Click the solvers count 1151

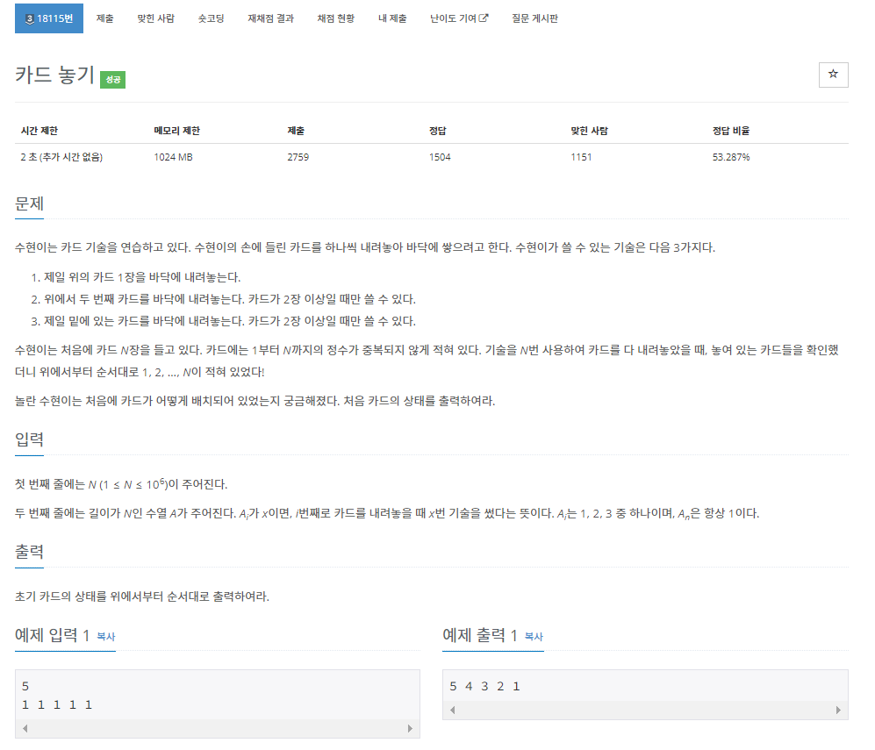click(581, 157)
